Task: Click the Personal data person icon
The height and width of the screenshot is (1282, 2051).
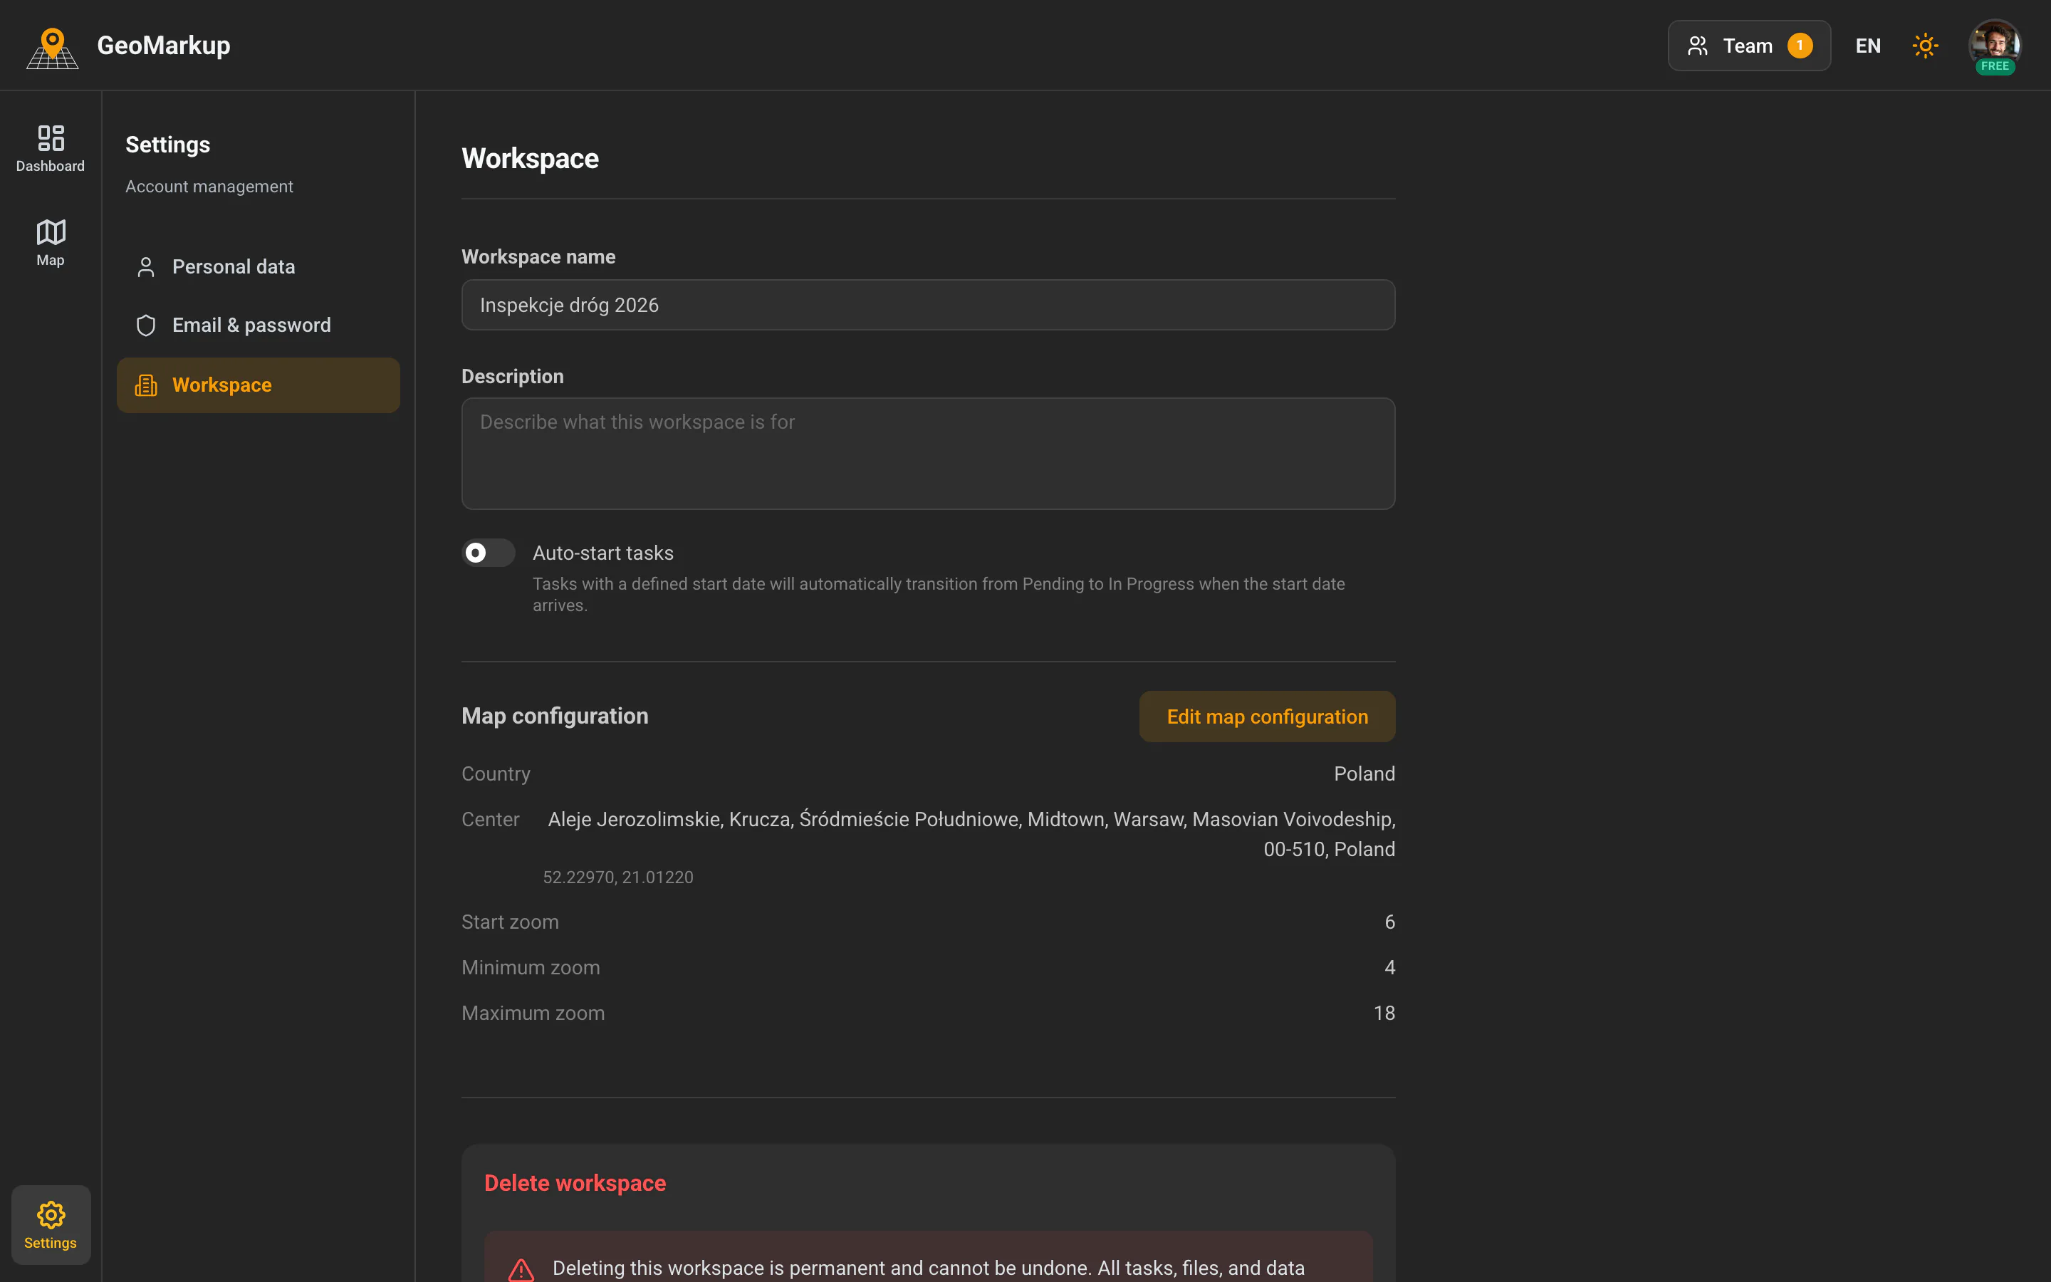Action: (146, 267)
